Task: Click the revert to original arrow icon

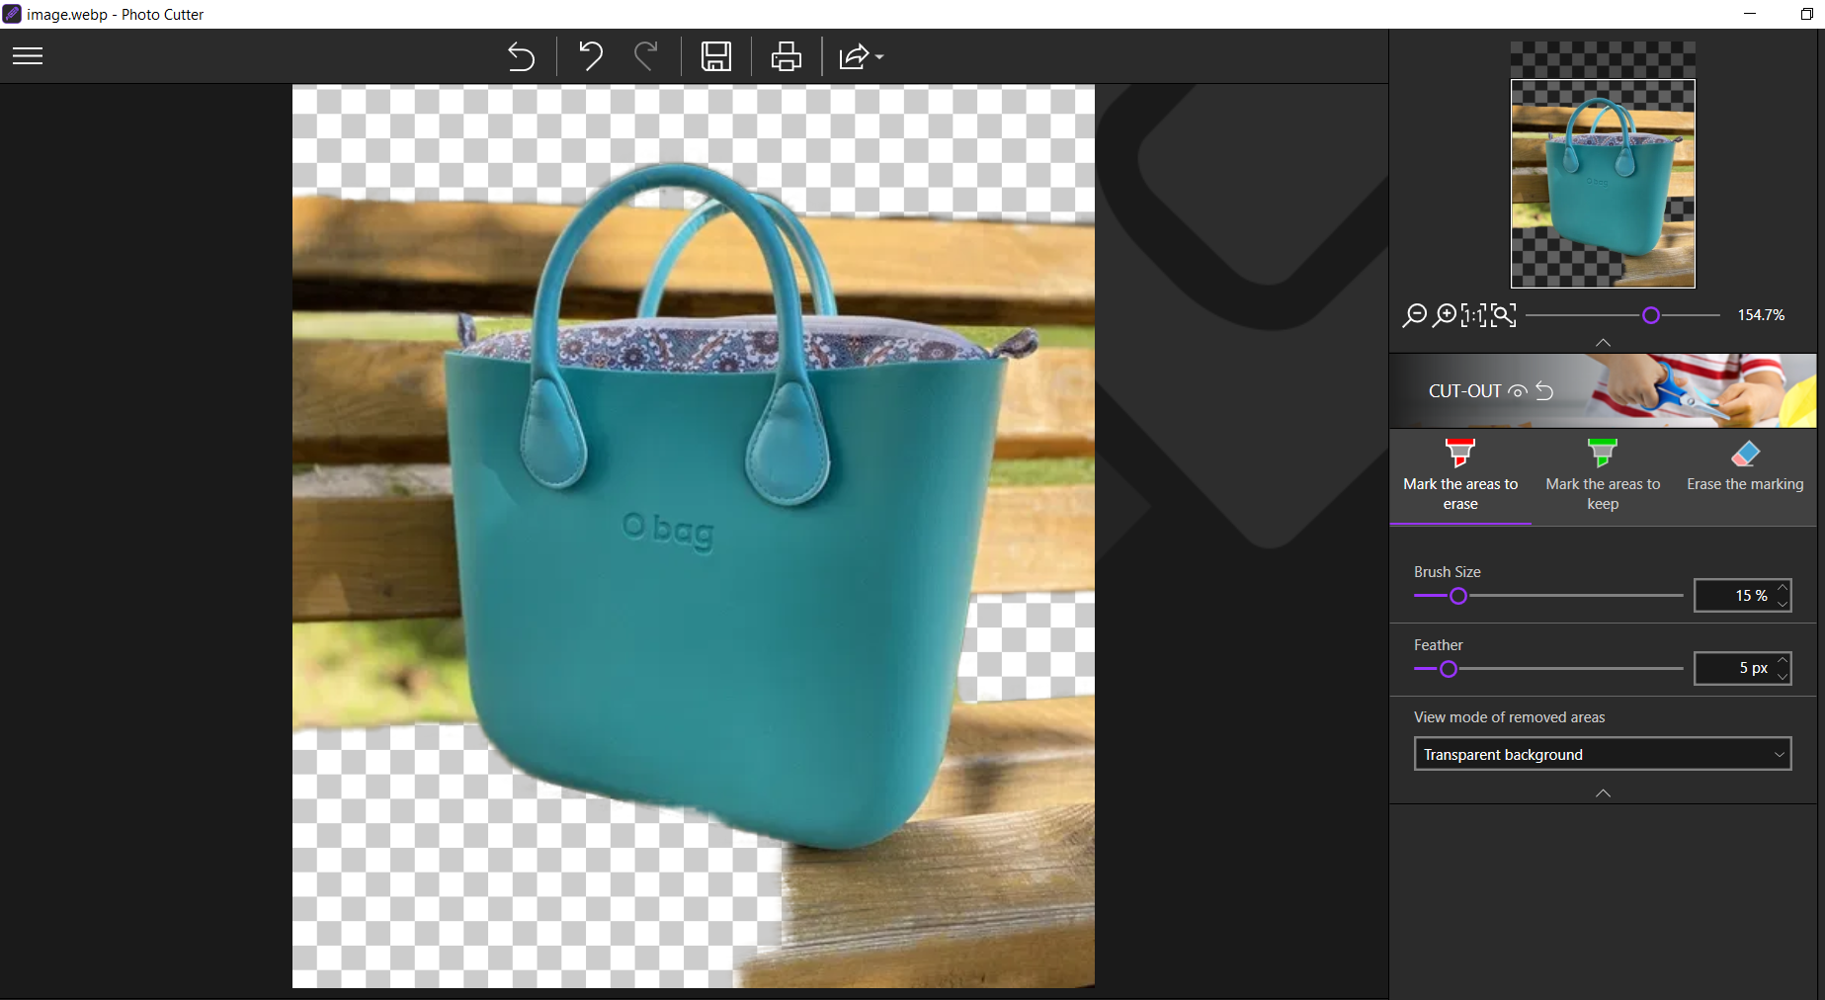Action: [x=521, y=56]
